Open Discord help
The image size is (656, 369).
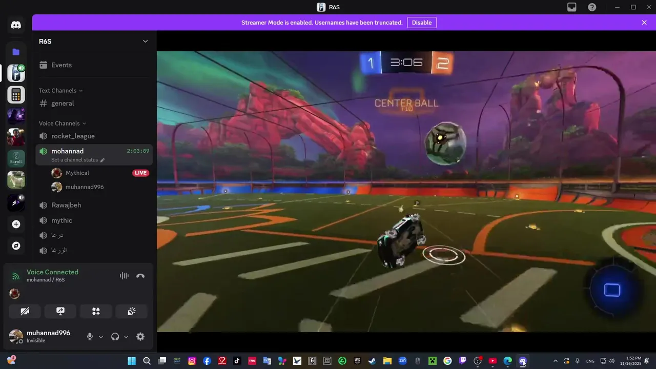592,7
